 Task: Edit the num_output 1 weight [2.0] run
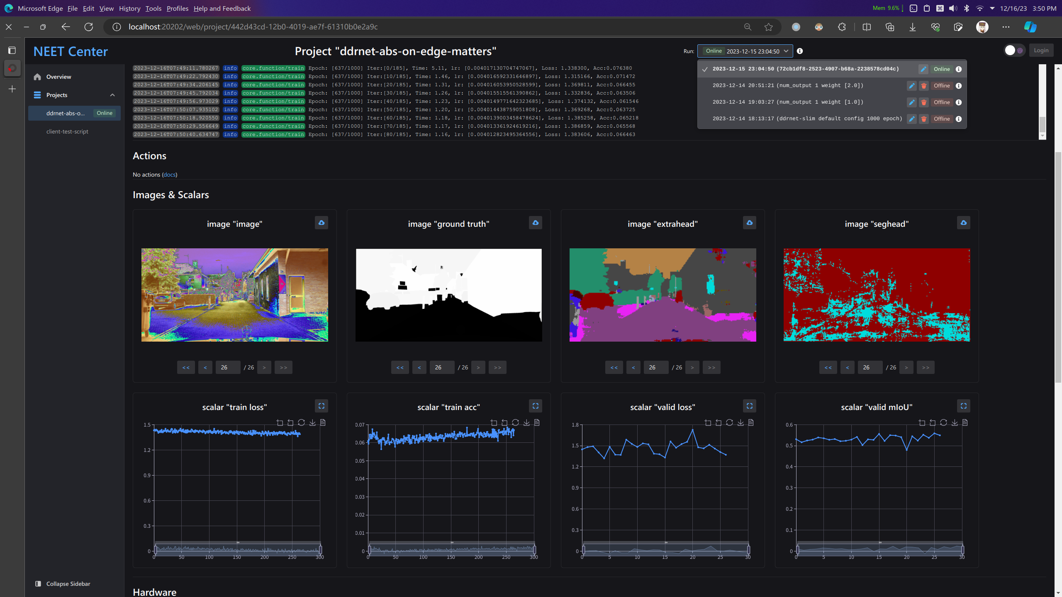(912, 86)
